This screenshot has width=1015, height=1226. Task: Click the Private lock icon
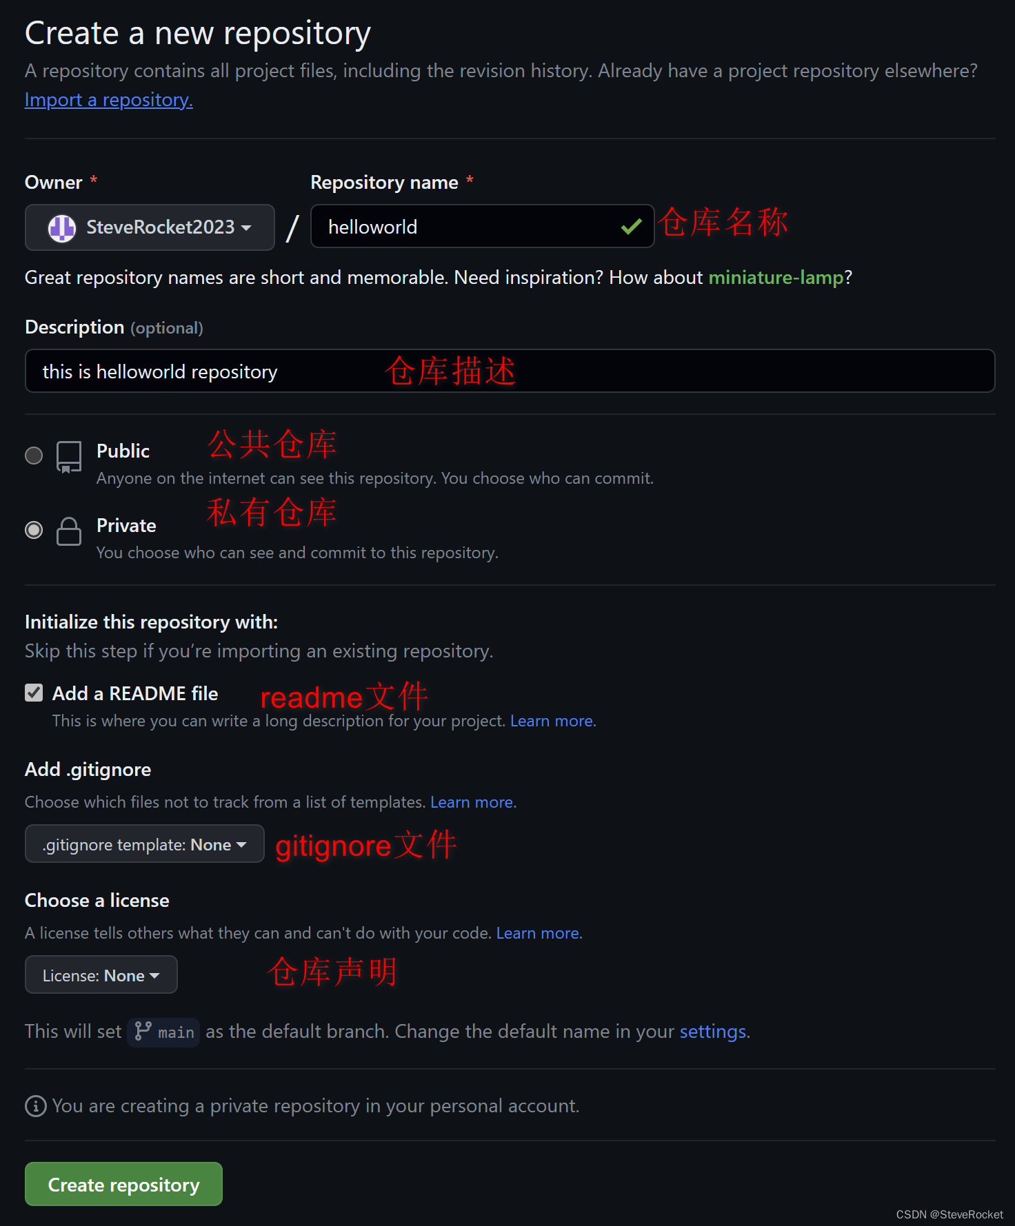(x=69, y=531)
